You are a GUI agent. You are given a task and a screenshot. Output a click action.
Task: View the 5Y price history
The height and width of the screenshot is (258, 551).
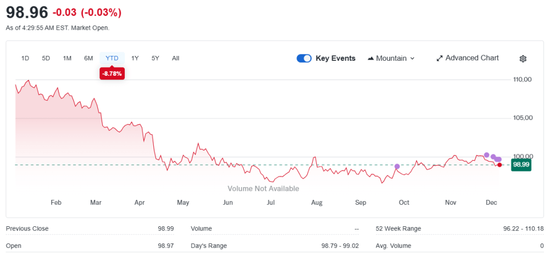pos(156,58)
